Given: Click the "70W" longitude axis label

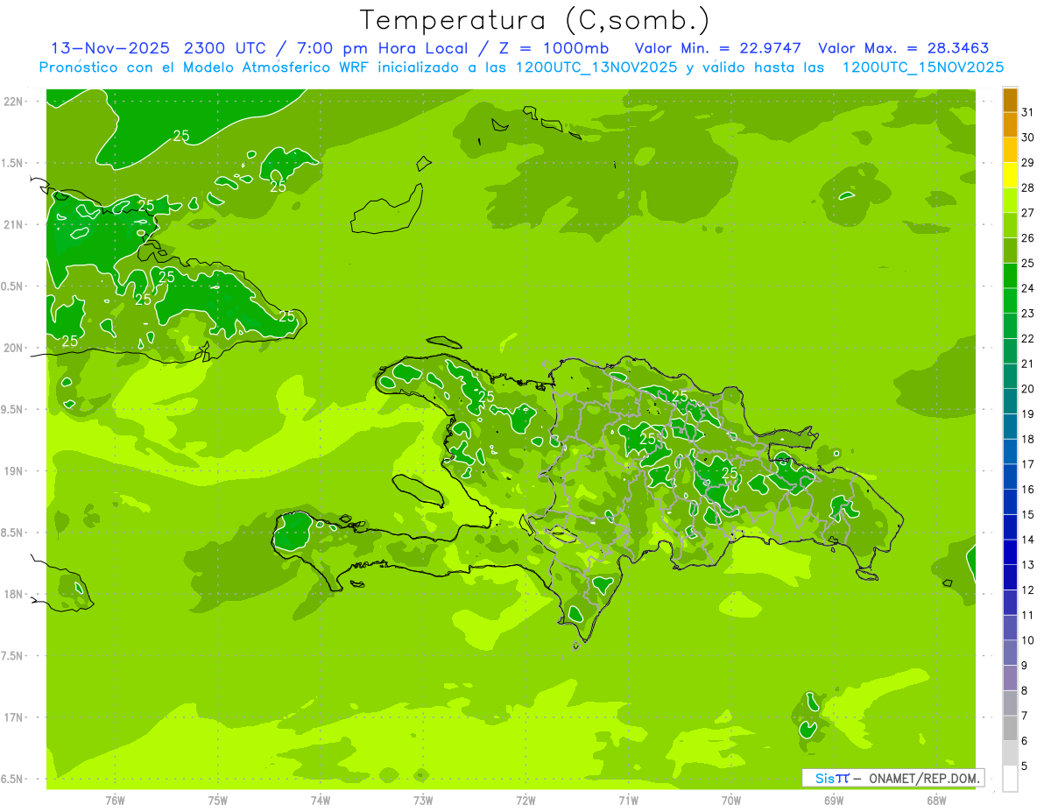Looking at the screenshot, I should 731,800.
